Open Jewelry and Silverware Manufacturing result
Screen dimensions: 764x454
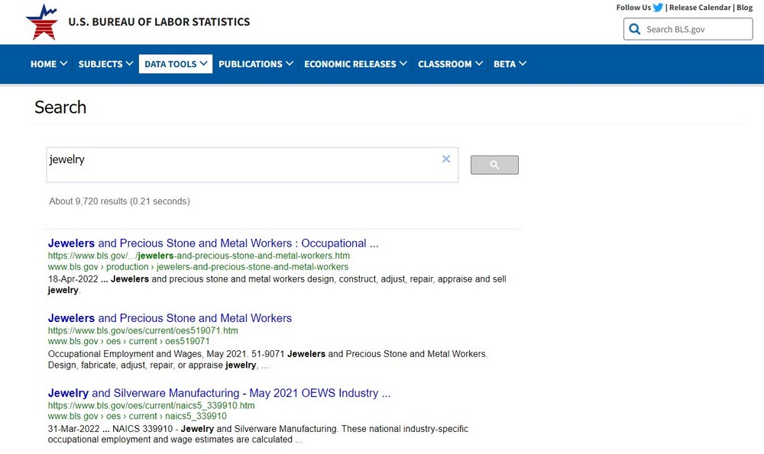[219, 393]
